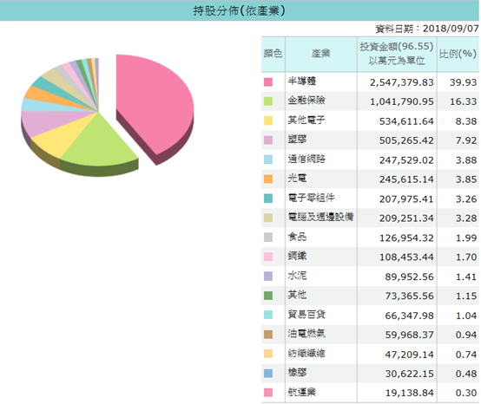Image resolution: width=481 pixels, height=404 pixels.
Task: Select the 橡膠 industry name
Action: [297, 373]
